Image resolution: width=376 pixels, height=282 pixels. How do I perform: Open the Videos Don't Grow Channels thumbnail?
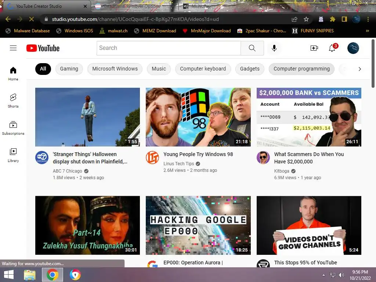point(309,225)
